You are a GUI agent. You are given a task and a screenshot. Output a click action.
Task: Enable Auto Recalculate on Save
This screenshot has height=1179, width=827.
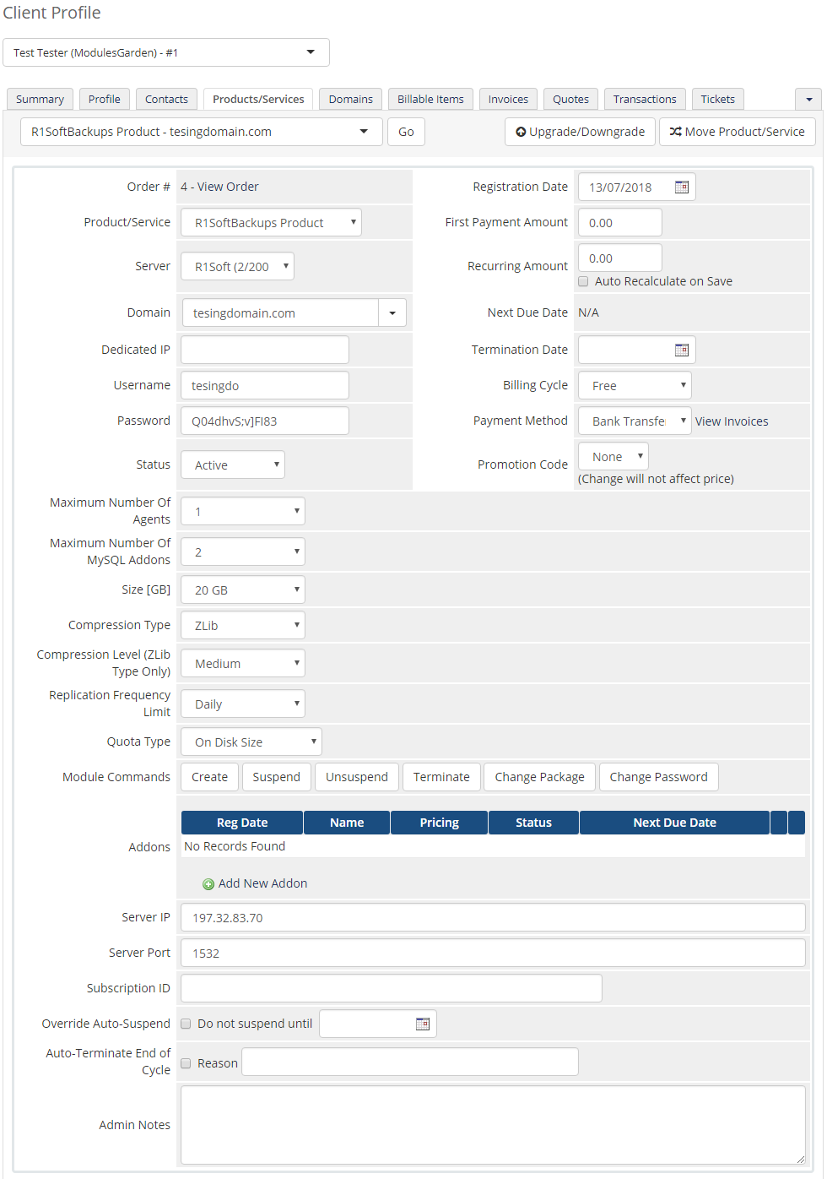pyautogui.click(x=583, y=281)
